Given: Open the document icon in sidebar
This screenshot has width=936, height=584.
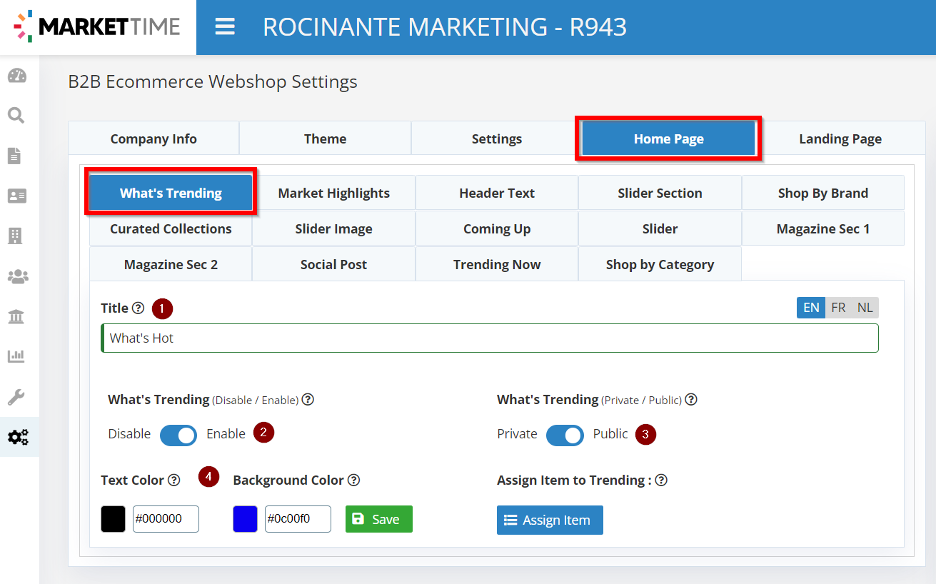Looking at the screenshot, I should coord(14,156).
